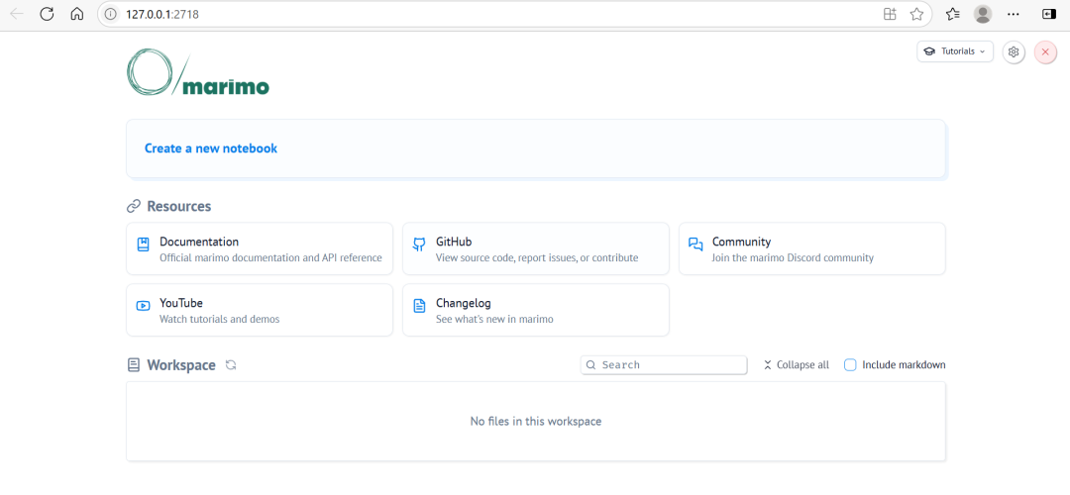The width and height of the screenshot is (1070, 495).
Task: Open the Documentation resource card
Action: 260,248
